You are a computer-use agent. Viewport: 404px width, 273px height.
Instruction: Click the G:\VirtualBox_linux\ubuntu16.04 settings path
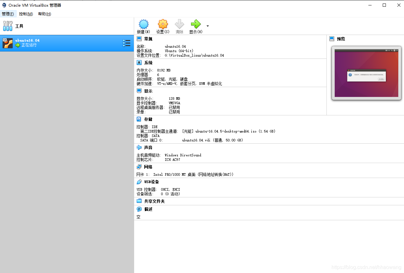pyautogui.click(x=194, y=55)
